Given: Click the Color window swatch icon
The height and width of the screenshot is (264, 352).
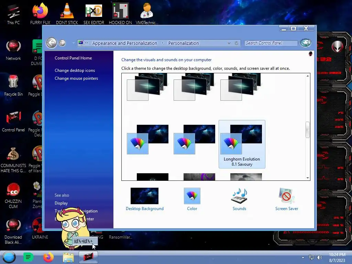Looking at the screenshot, I should pyautogui.click(x=192, y=196).
